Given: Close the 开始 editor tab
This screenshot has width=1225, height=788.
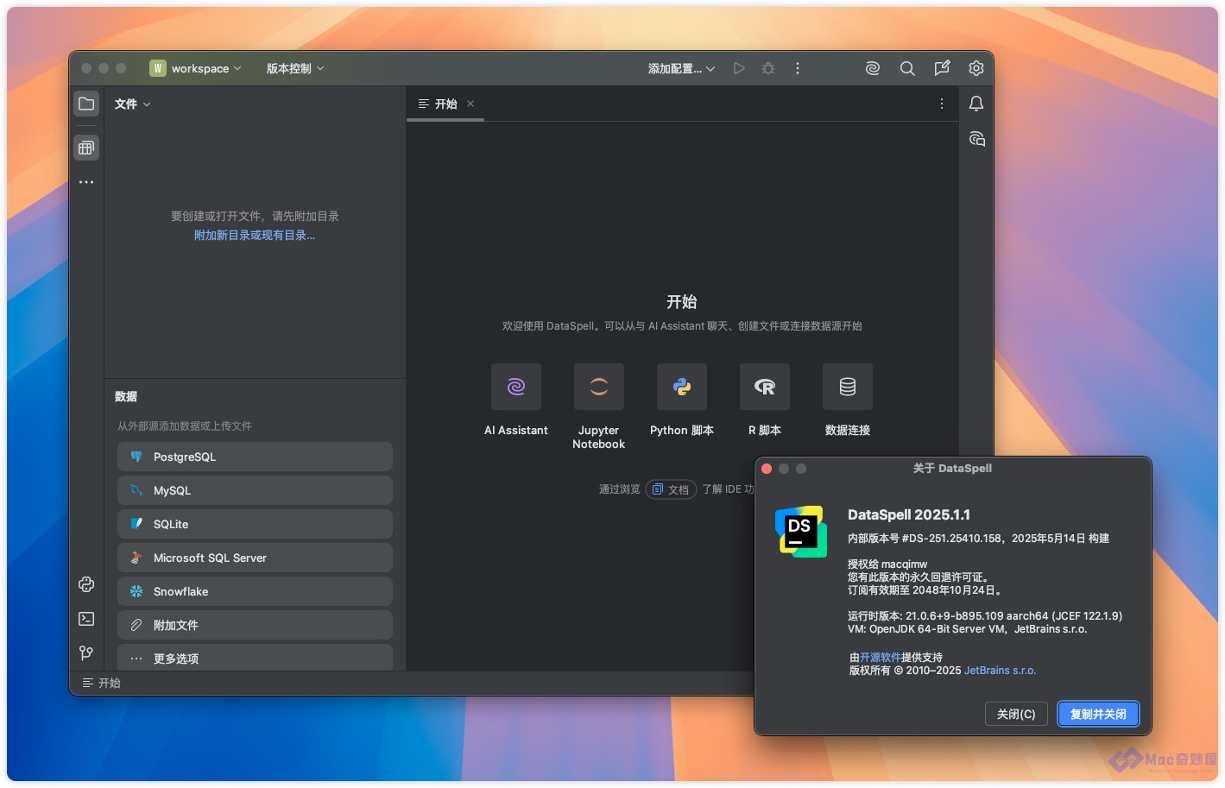Looking at the screenshot, I should 470,104.
